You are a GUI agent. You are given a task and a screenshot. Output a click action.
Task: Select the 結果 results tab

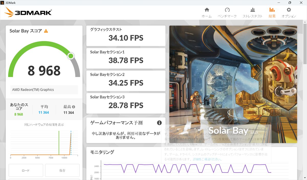[x=272, y=13]
